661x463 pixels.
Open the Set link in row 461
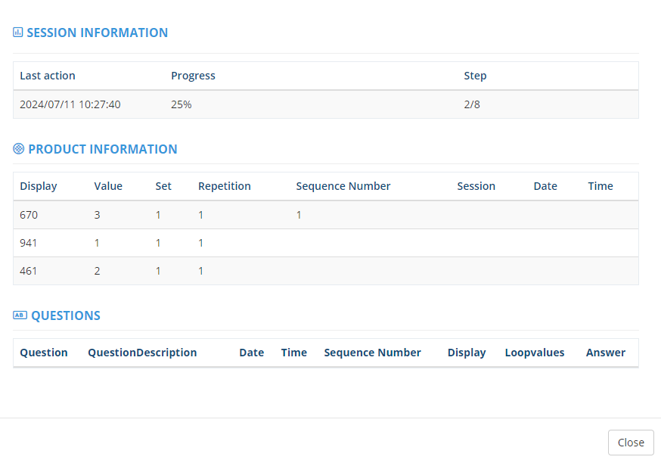coord(158,271)
